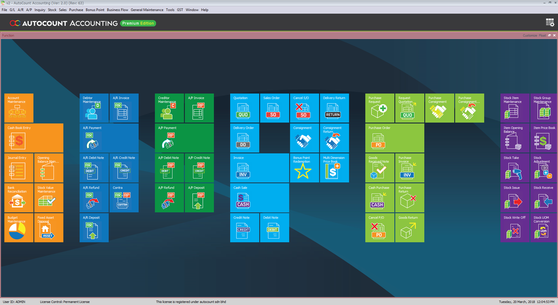Open the Stock Take tile

(x=514, y=168)
